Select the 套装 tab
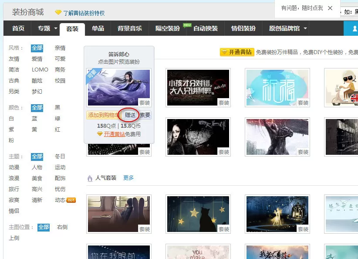This screenshot has width=358, height=259. (72, 29)
